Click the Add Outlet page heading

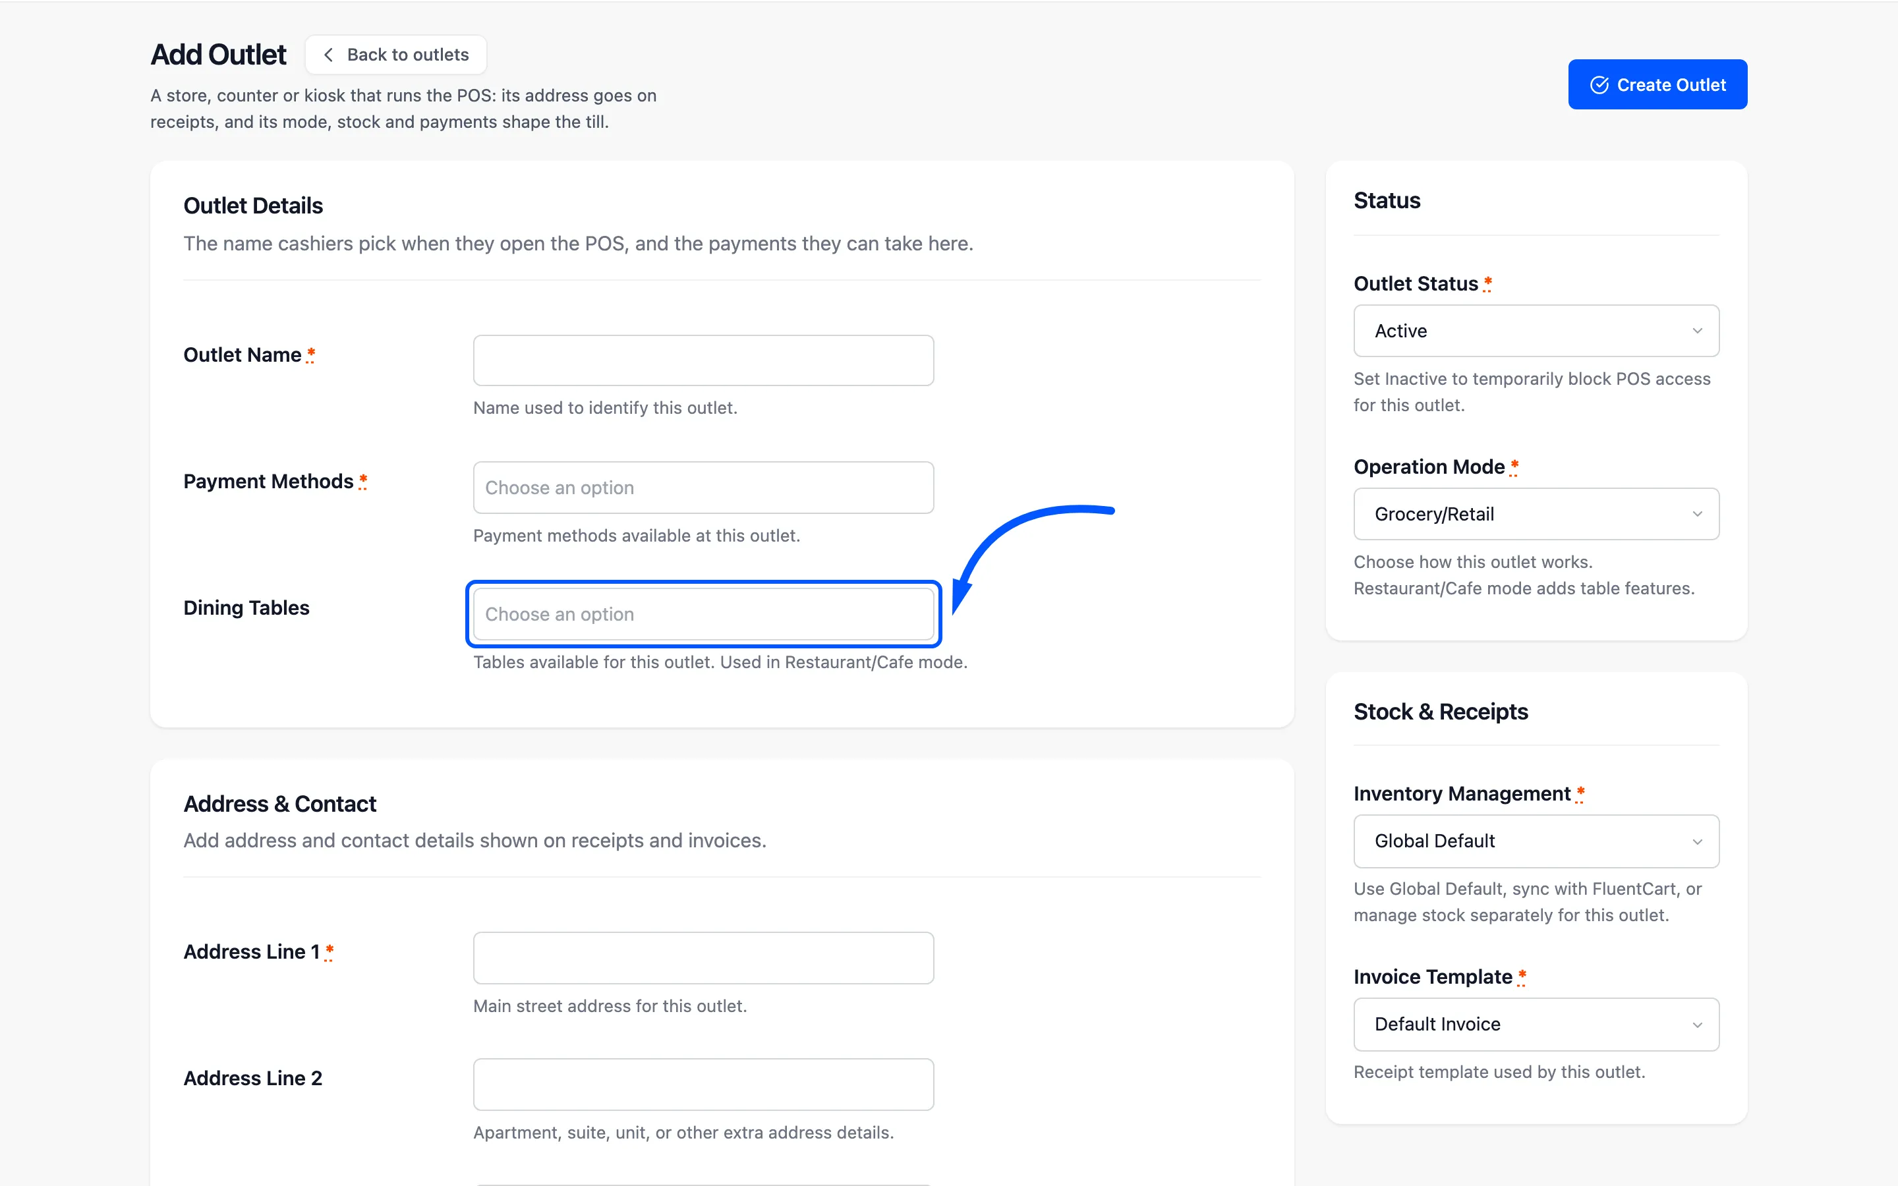click(219, 55)
